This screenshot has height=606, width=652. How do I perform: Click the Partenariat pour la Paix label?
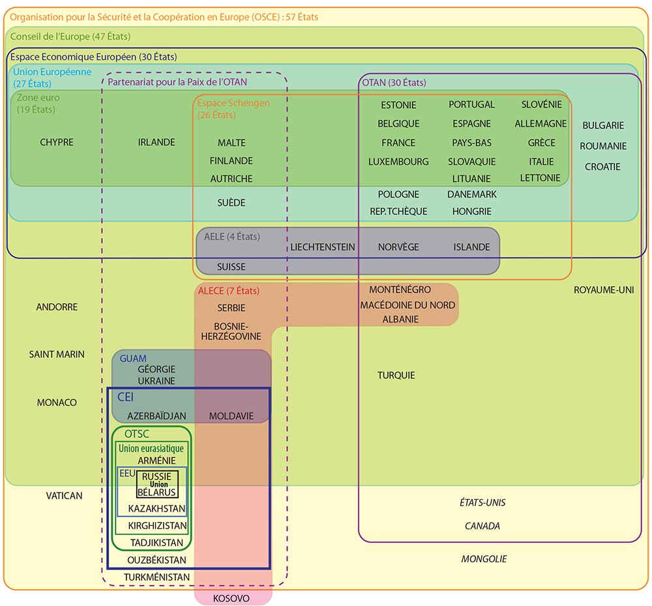pos(179,82)
